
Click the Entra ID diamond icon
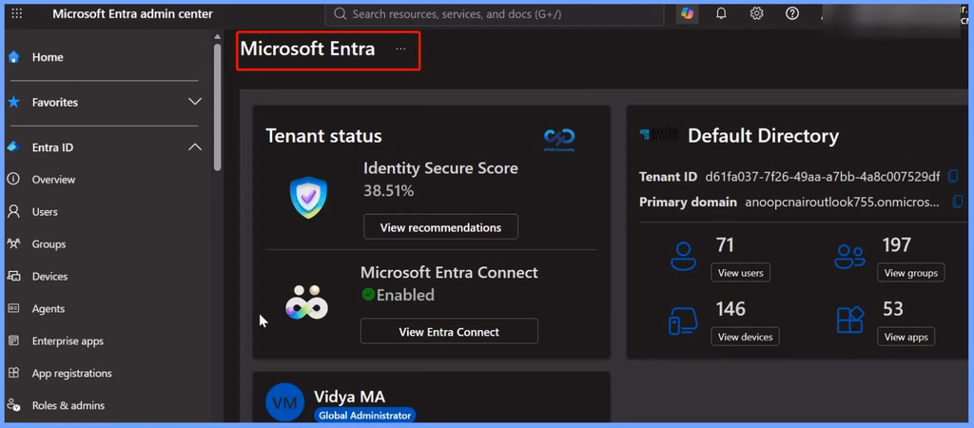pos(13,147)
